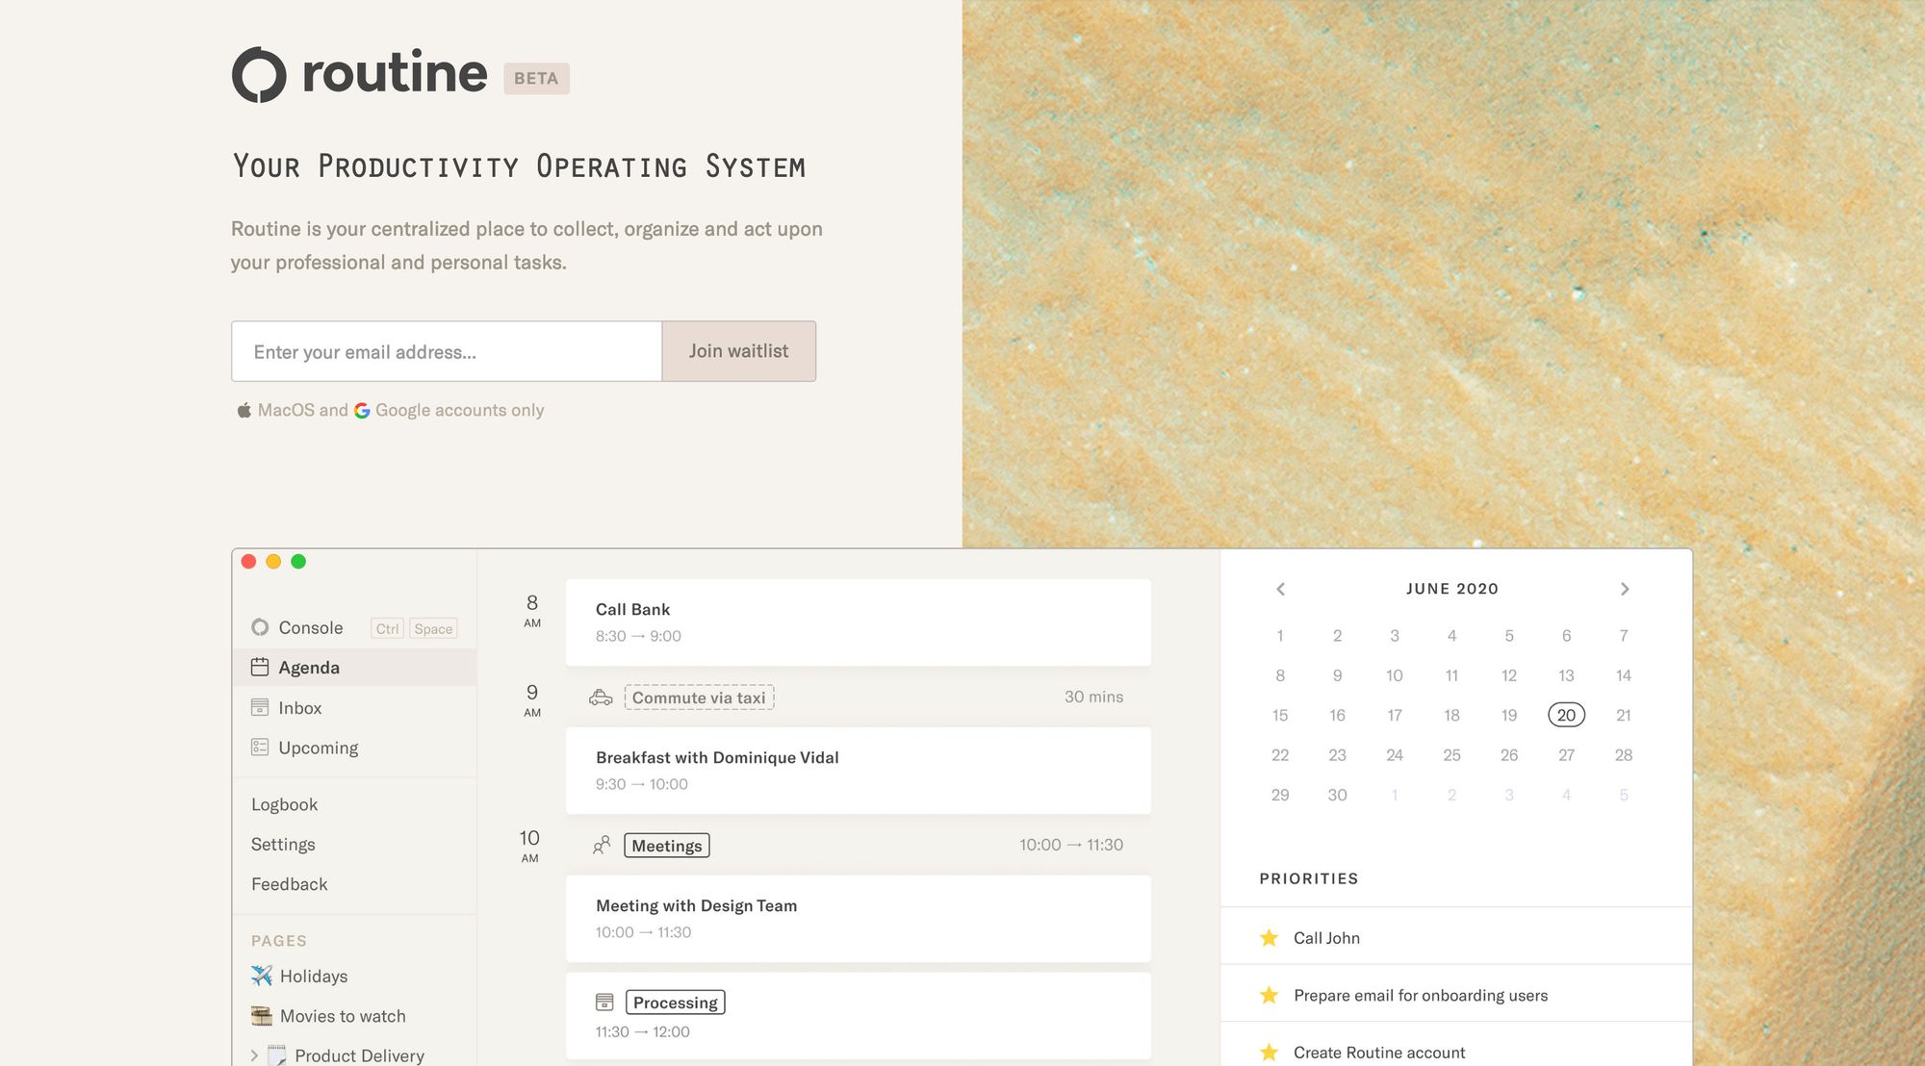Click the inbox icon beside Processing tag
This screenshot has width=1925, height=1066.
(604, 1003)
